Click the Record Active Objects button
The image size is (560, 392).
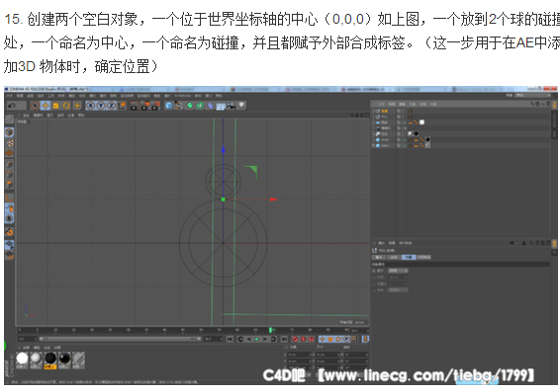pyautogui.click(x=295, y=339)
